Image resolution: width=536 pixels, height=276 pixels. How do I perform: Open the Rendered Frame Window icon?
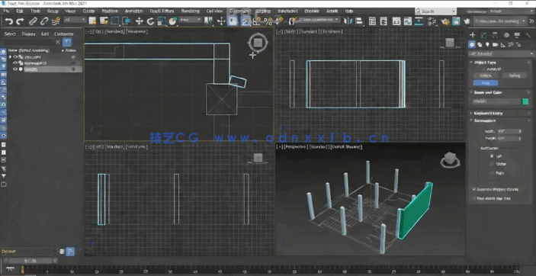456,21
